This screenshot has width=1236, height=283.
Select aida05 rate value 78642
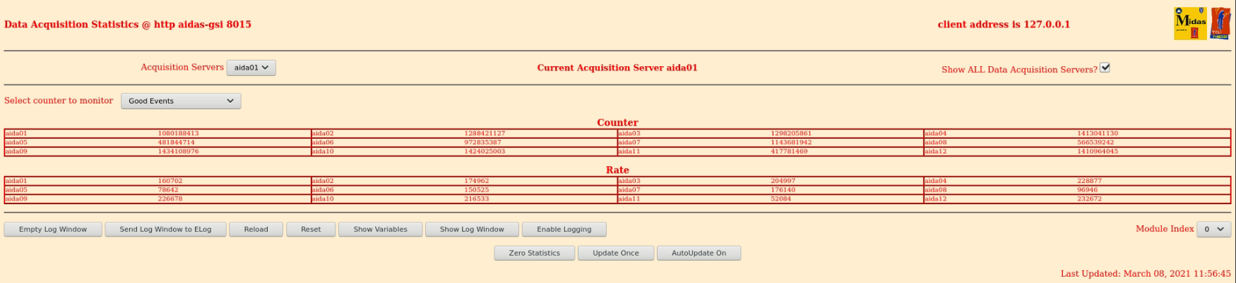(x=167, y=190)
